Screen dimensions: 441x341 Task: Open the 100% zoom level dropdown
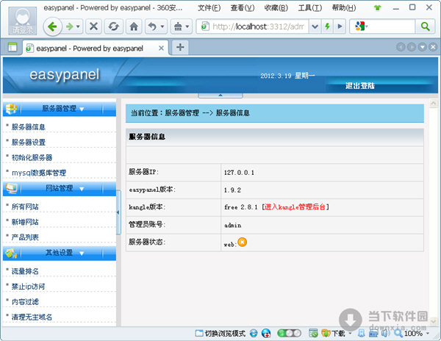[428, 334]
